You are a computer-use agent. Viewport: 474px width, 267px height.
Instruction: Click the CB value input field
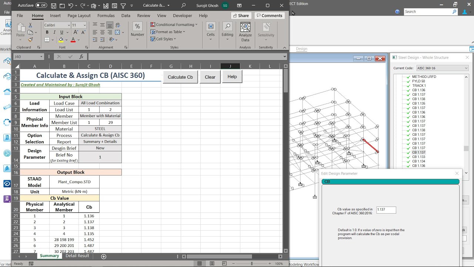tap(386, 210)
